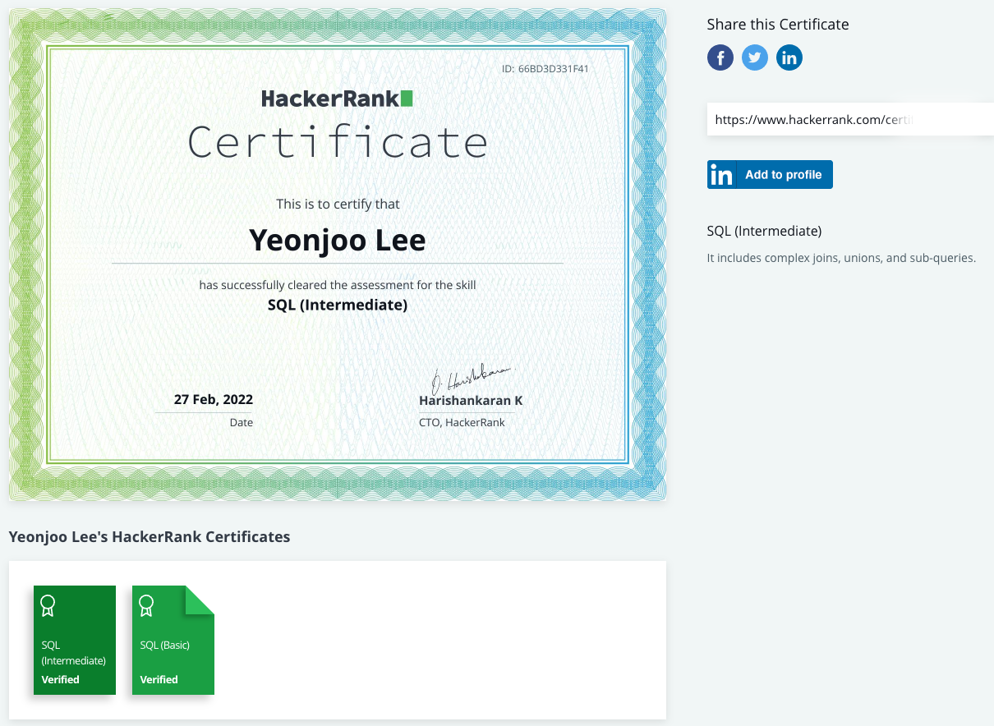Click the LinkedIn Add to profile button

(x=770, y=174)
